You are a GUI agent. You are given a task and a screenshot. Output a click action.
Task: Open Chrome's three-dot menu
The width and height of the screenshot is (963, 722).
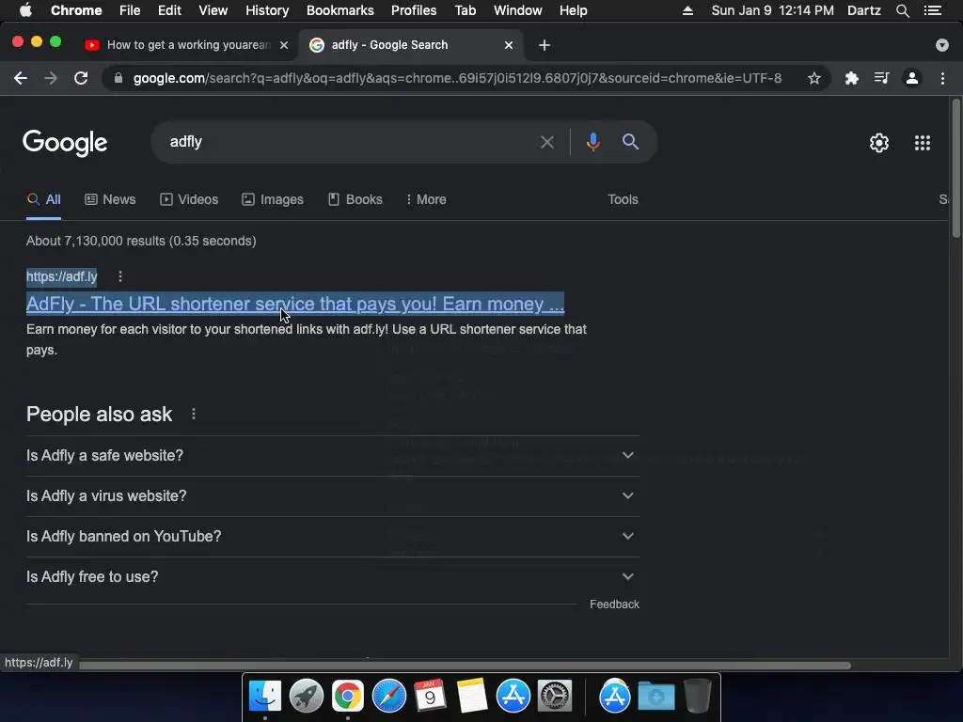point(942,78)
